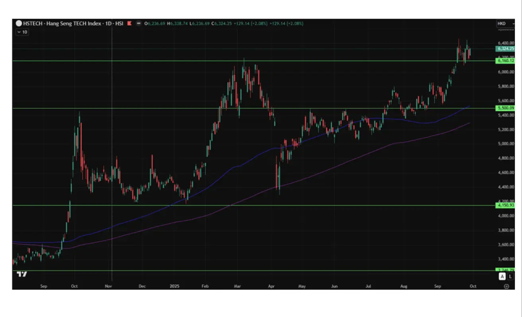The image size is (522, 317).
Task: Click the Aug label on the time axis
Action: tap(404, 286)
